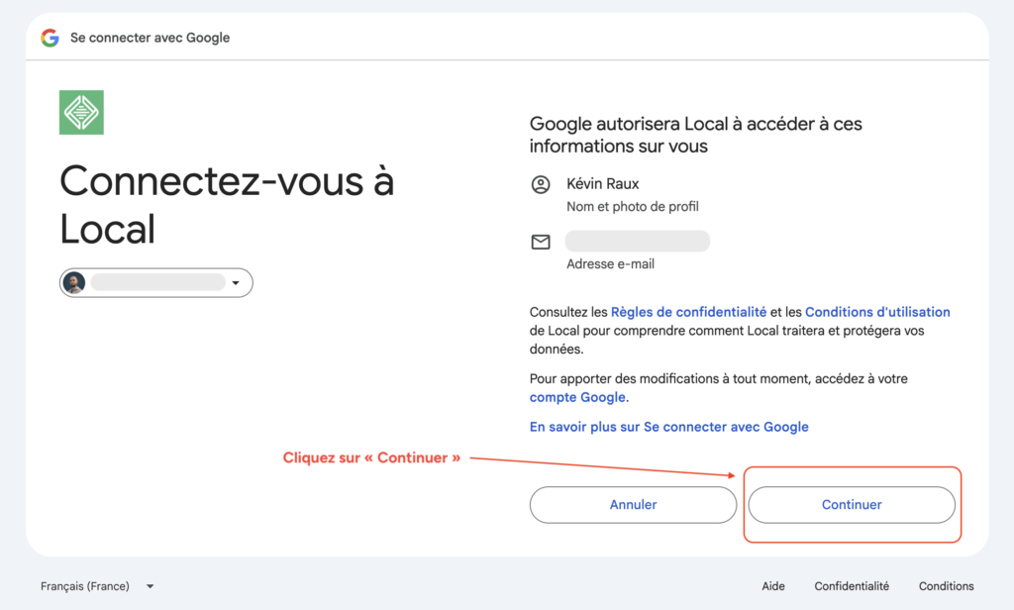This screenshot has height=610, width=1014.
Task: Click the 'Google autorisera Local à accéder' heading
Action: tap(696, 135)
